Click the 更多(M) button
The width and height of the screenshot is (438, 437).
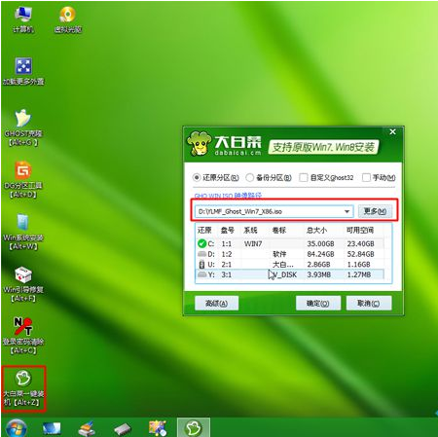pyautogui.click(x=375, y=211)
